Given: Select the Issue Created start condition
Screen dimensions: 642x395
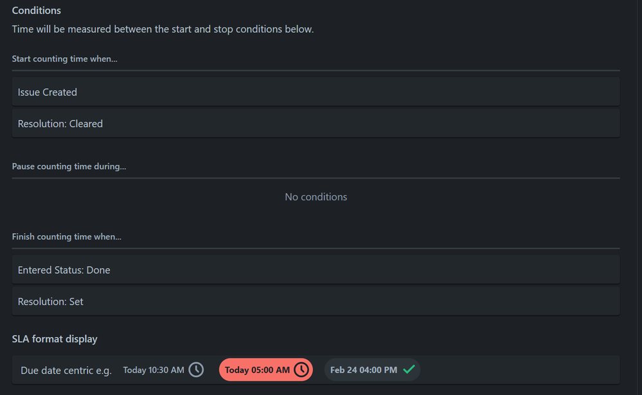Looking at the screenshot, I should click(316, 92).
